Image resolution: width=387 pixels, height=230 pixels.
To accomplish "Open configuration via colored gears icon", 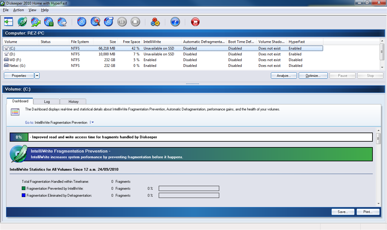I will (x=155, y=22).
